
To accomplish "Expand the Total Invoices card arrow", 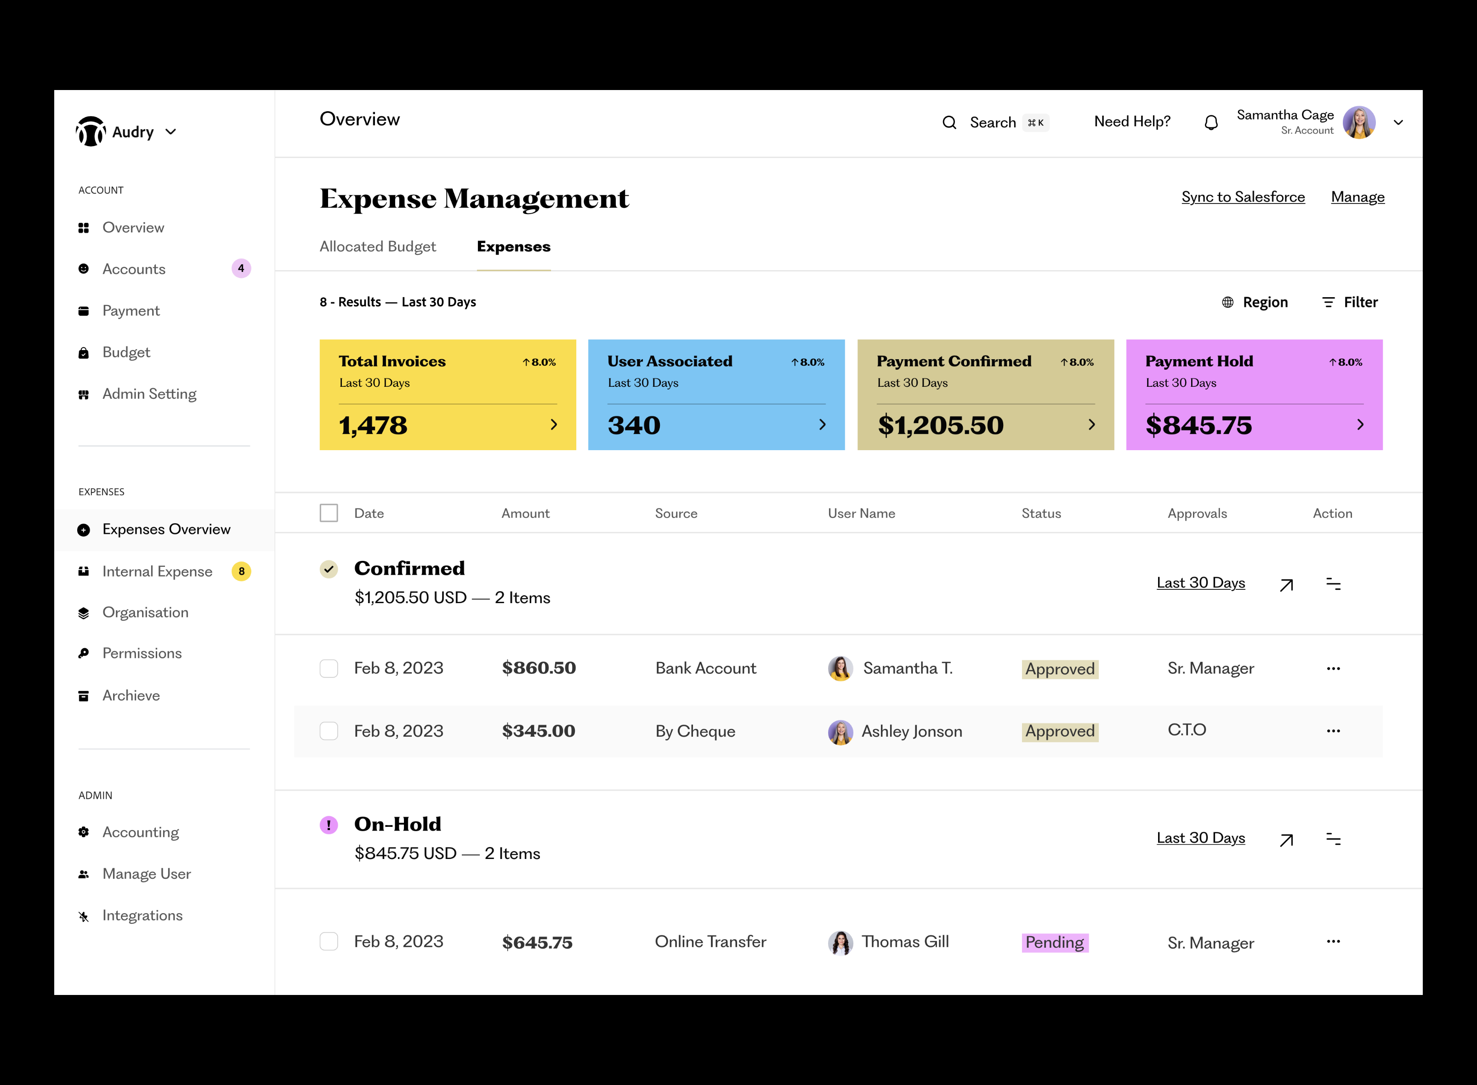I will tap(554, 425).
